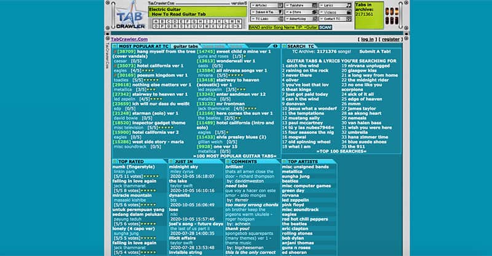Click the Submit A Tab! link in Search panel

click(375, 52)
